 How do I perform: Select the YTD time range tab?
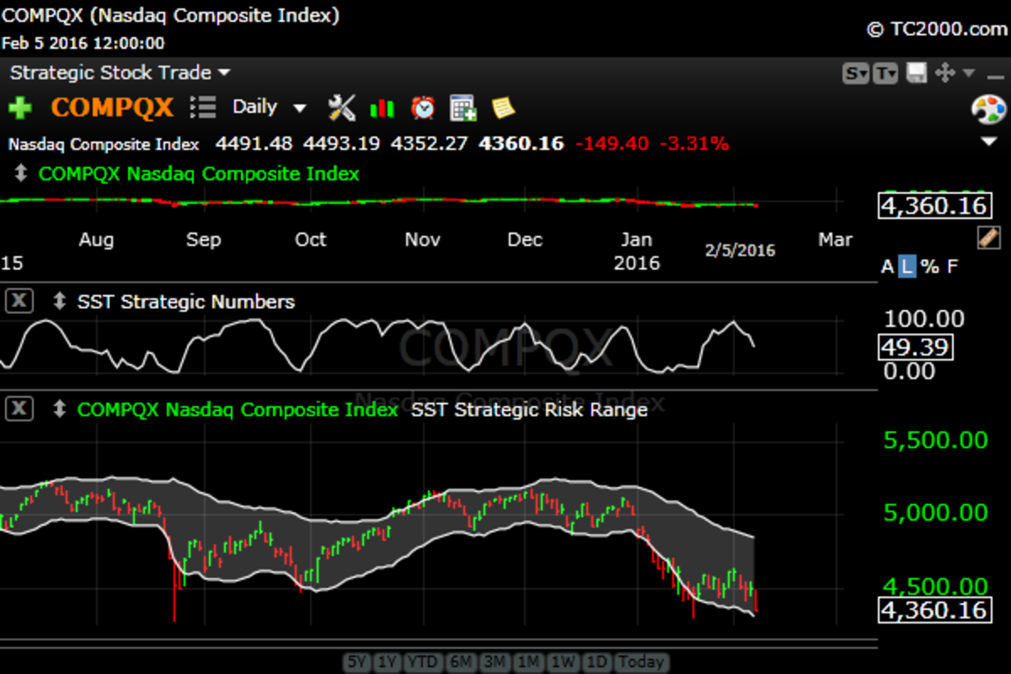click(423, 662)
